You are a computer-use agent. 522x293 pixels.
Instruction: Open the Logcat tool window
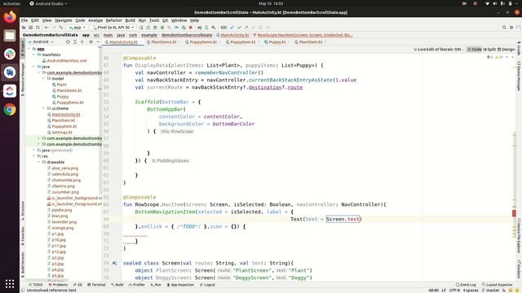tap(207, 285)
